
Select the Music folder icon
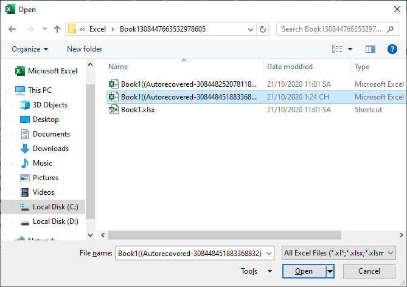25,163
